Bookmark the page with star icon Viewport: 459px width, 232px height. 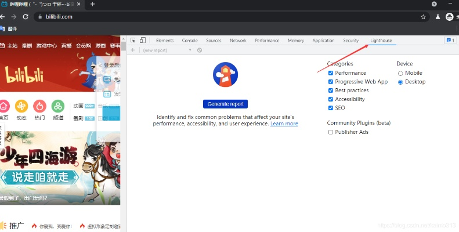coord(423,17)
